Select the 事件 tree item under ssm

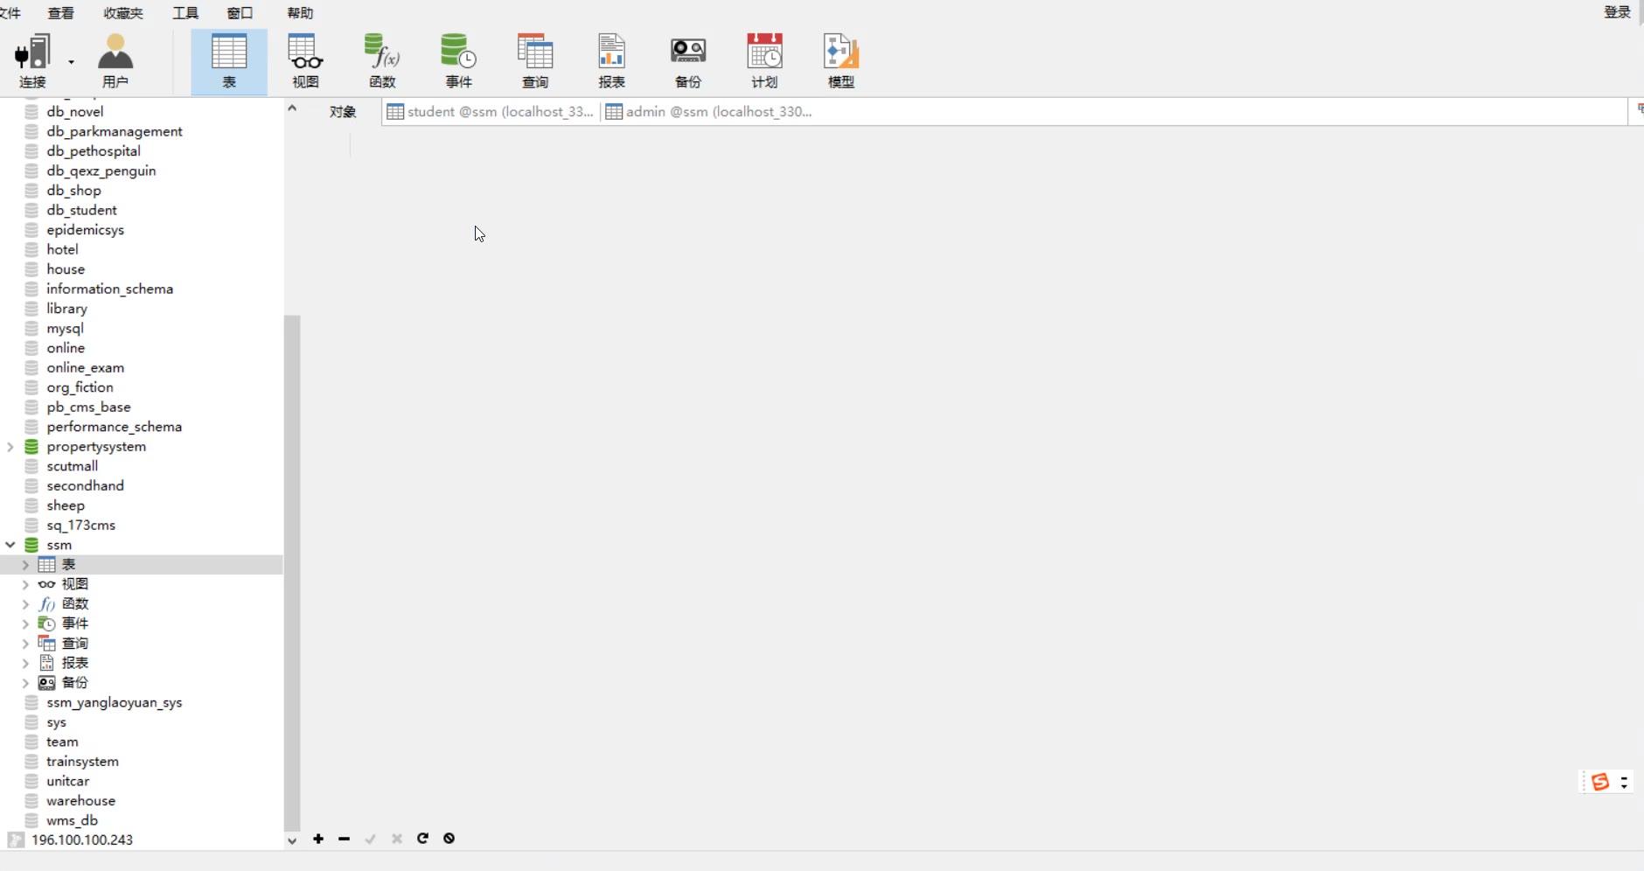tap(74, 624)
